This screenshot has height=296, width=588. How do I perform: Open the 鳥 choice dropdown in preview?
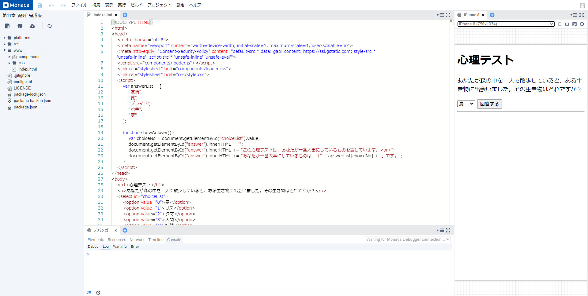466,104
